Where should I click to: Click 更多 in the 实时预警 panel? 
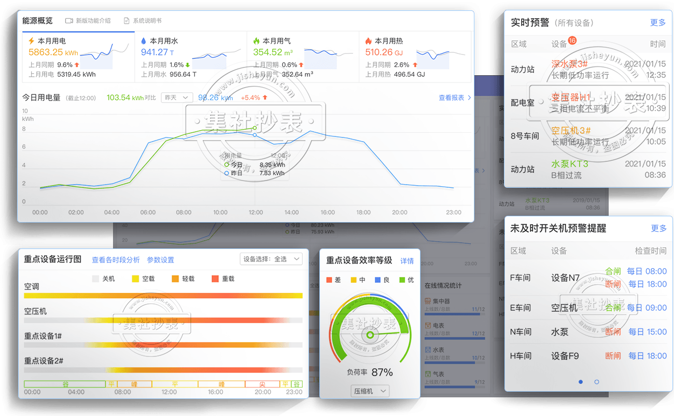[657, 22]
